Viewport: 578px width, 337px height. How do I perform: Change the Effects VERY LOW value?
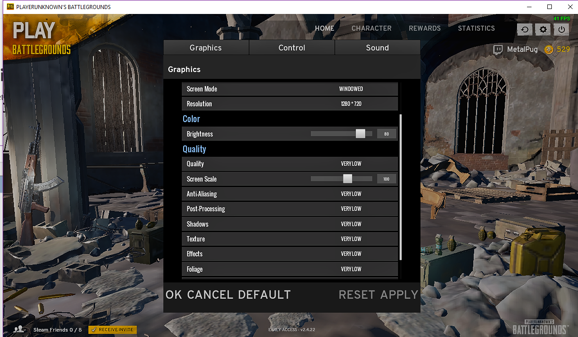coord(351,254)
